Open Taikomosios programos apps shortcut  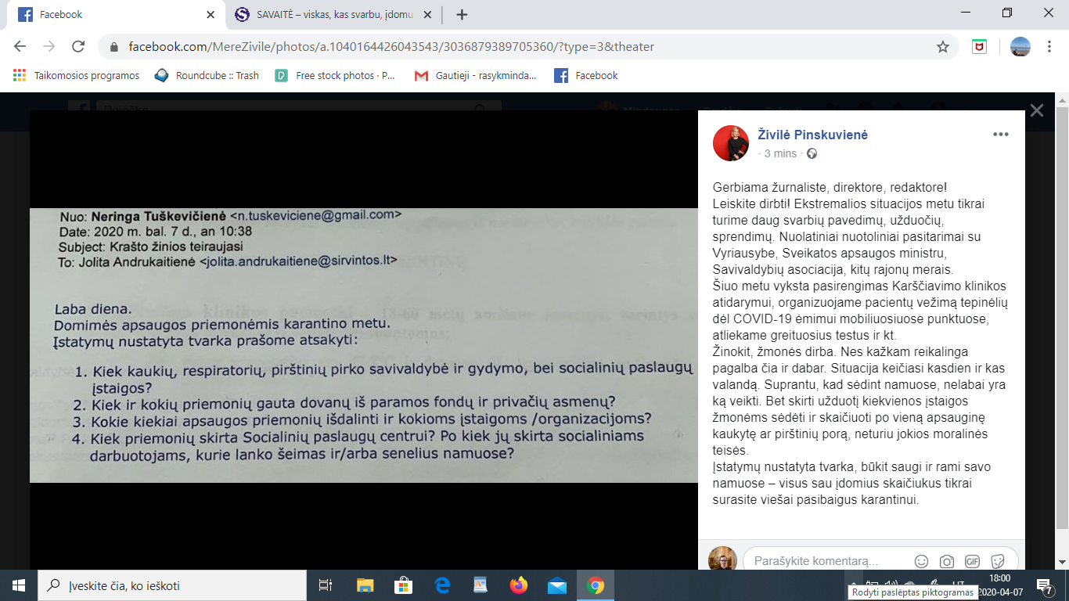[77, 76]
